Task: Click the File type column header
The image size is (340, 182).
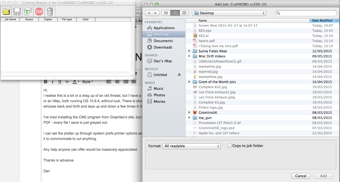Action: [x=67, y=19]
